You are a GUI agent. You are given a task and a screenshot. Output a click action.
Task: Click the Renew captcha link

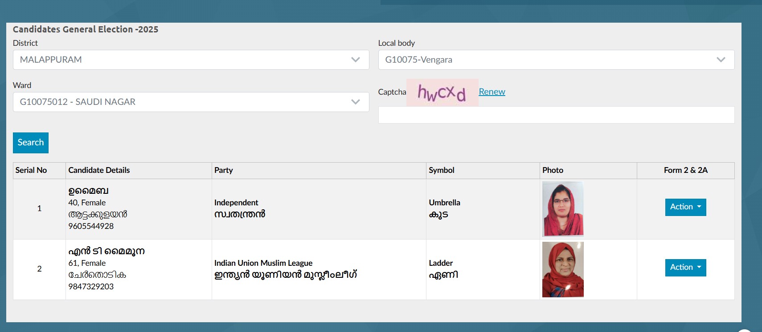(x=492, y=92)
